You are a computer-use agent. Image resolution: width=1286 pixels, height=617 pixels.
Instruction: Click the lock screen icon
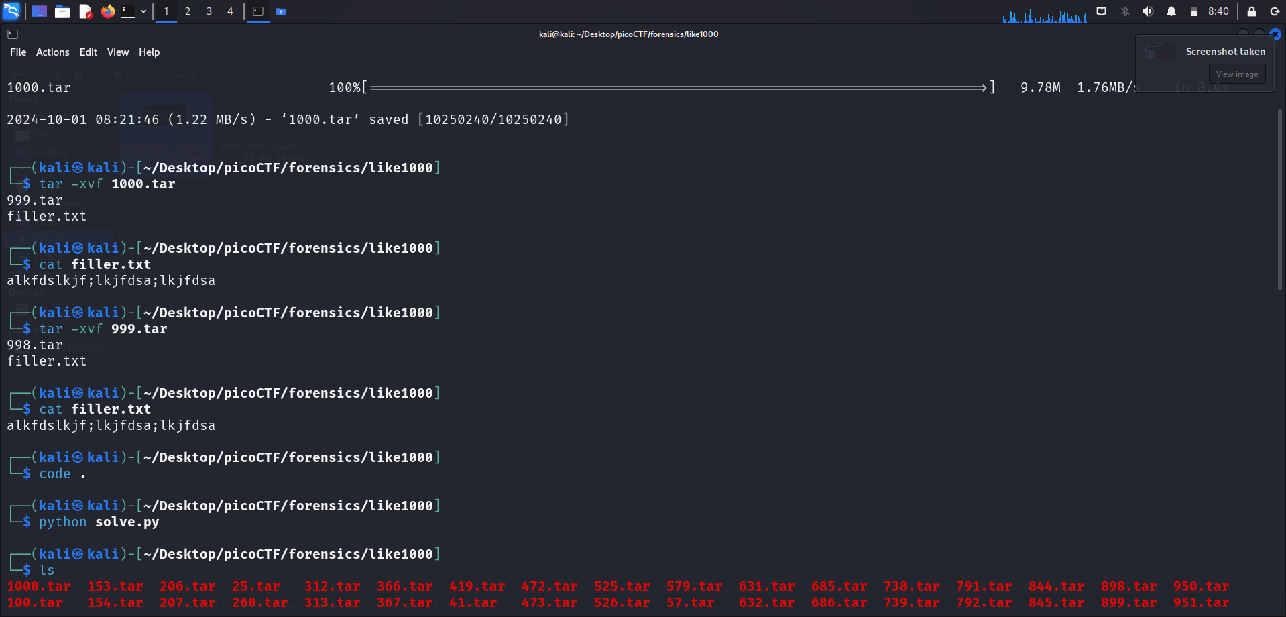[1251, 11]
